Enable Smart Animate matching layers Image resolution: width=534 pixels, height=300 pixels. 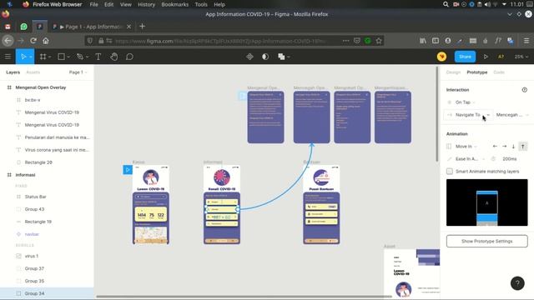coord(450,172)
